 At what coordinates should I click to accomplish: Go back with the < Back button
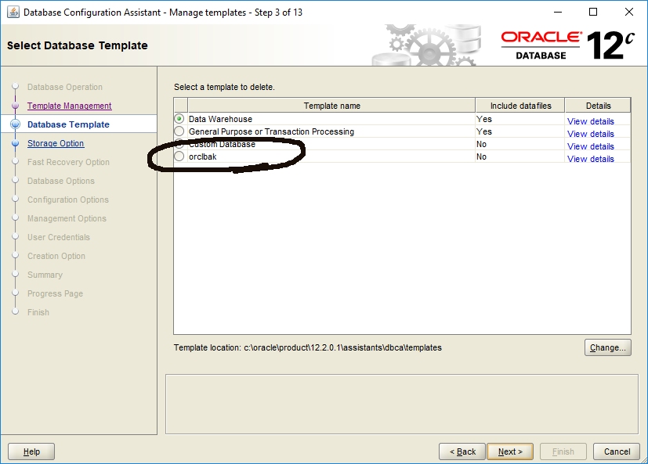(462, 451)
